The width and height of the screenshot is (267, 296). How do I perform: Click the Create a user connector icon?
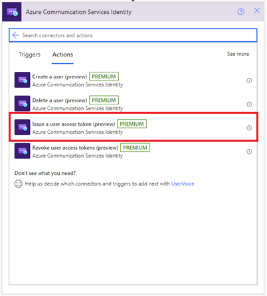[x=23, y=80]
